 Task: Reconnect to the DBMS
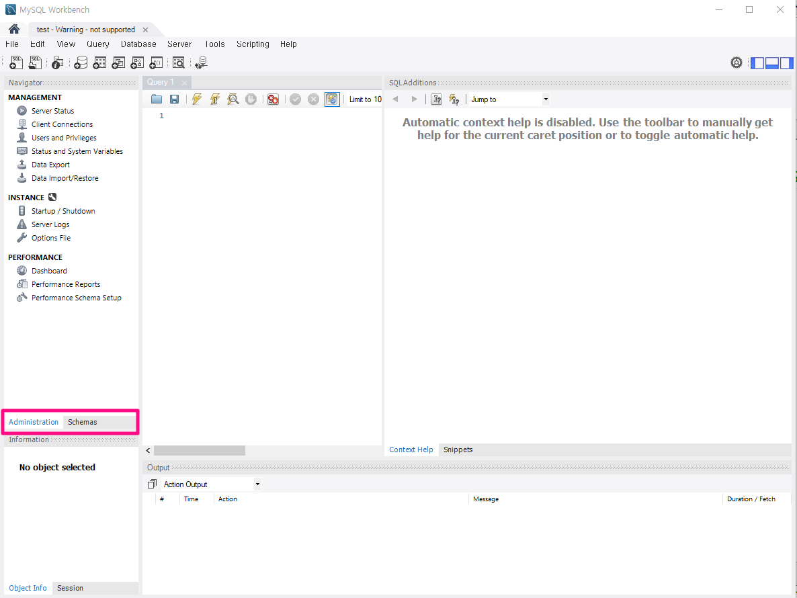click(202, 62)
